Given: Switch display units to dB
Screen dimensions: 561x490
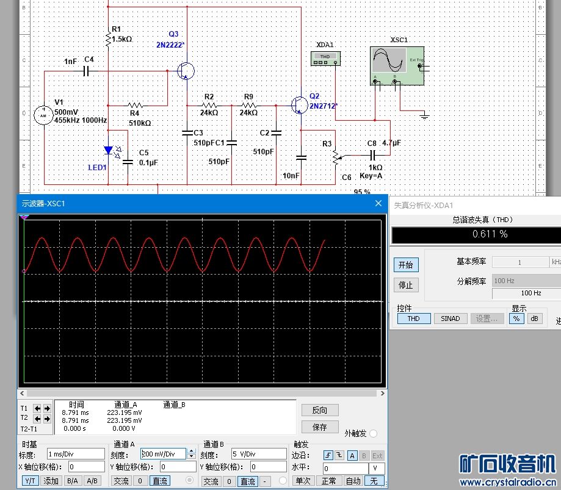Looking at the screenshot, I should 534,319.
